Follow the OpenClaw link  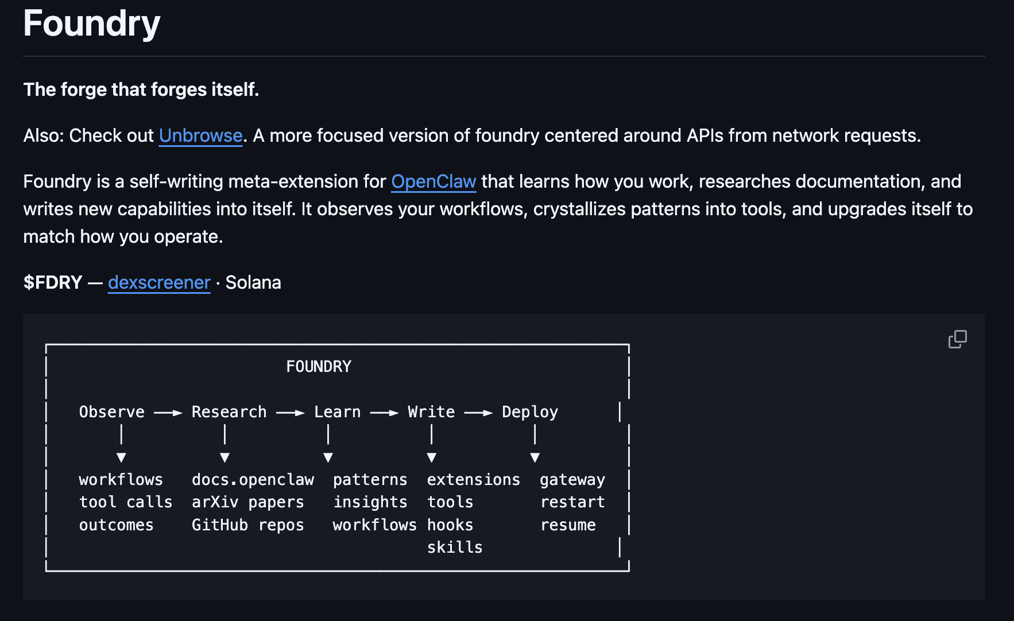434,181
